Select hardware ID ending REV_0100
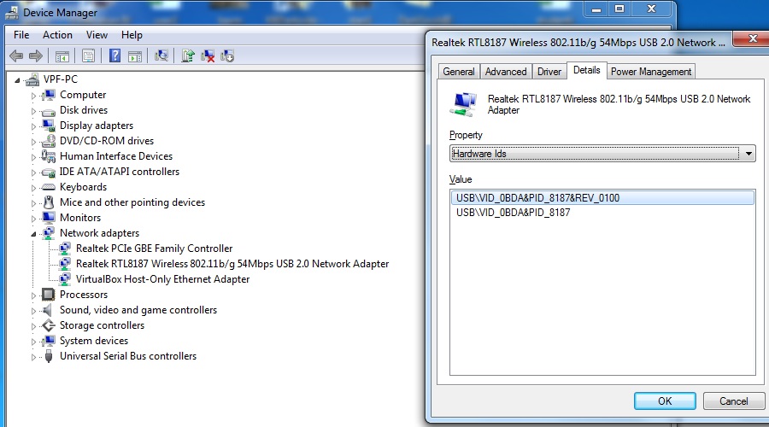Screen dimensions: 769x427 602,198
